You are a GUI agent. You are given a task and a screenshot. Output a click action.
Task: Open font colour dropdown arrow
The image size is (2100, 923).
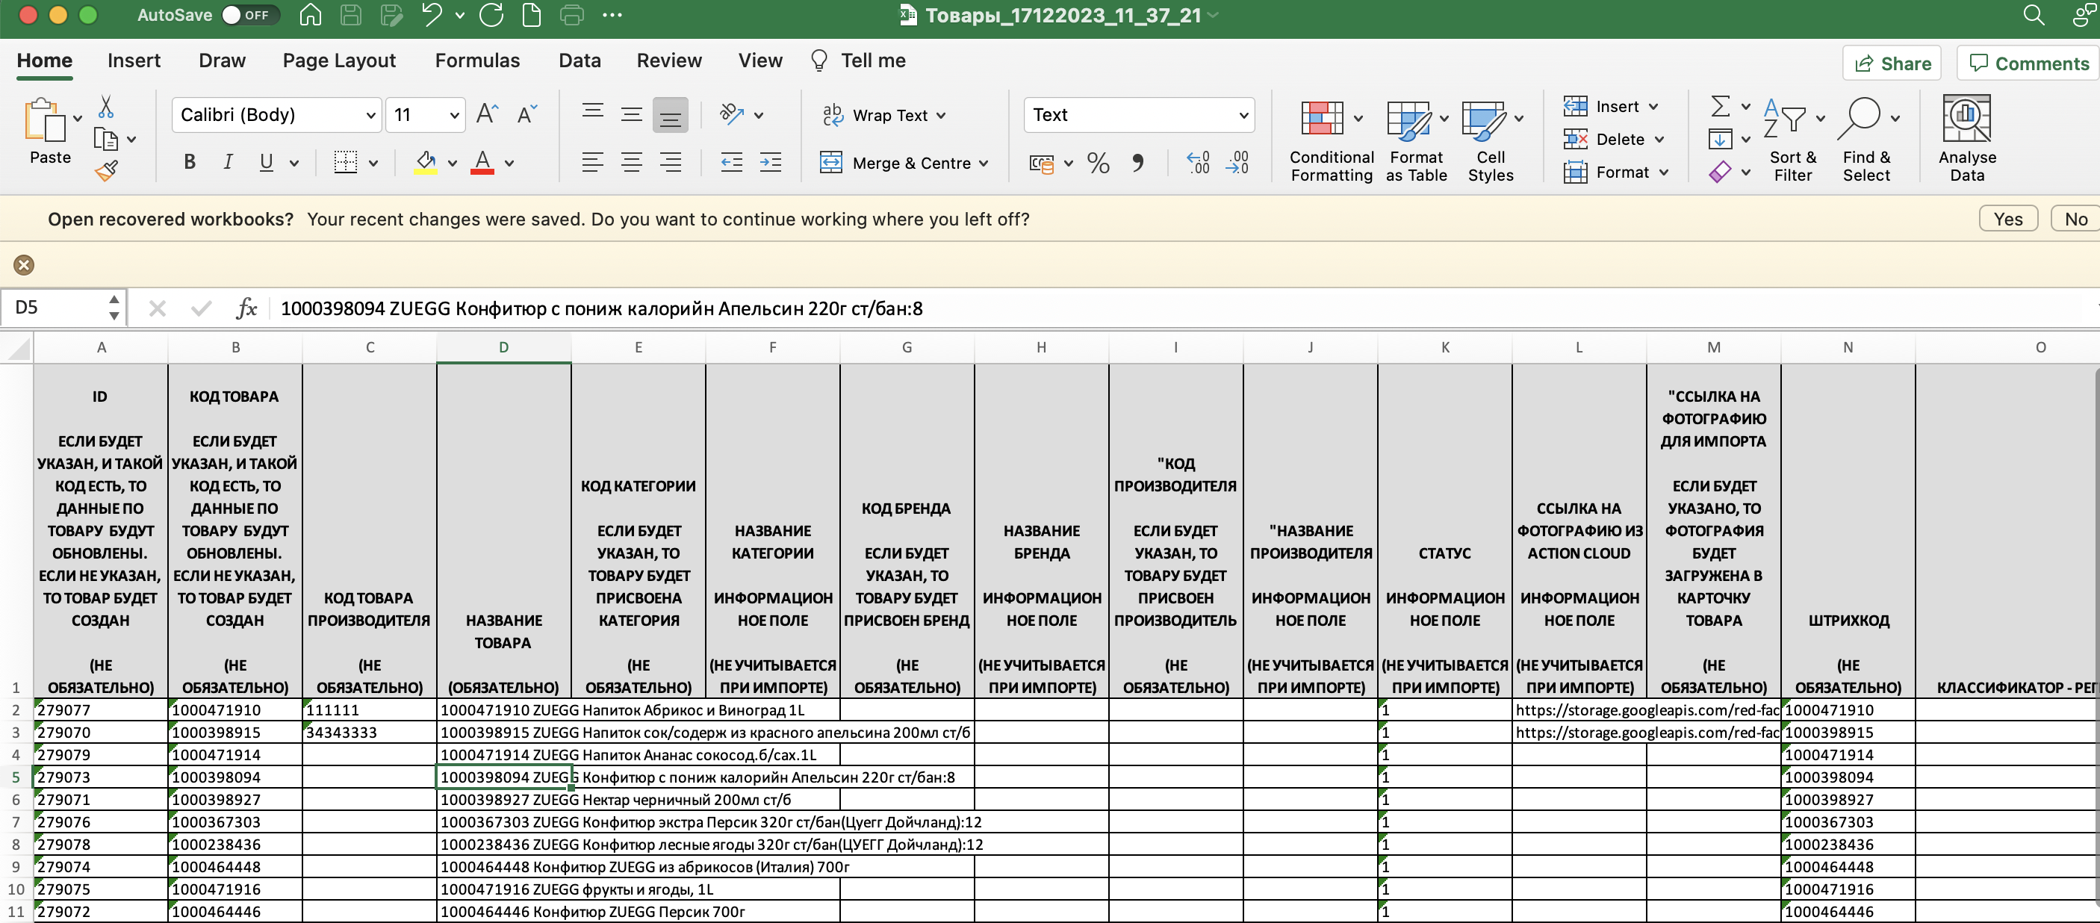(x=509, y=163)
